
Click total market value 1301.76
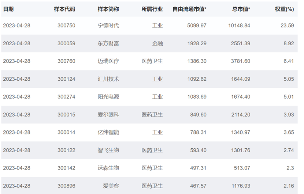click(x=241, y=150)
